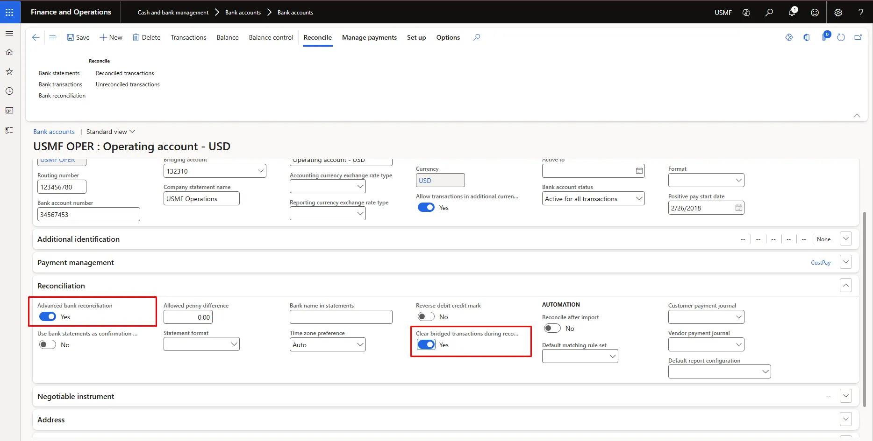Open form in new window icon
873x441 pixels.
coord(858,37)
